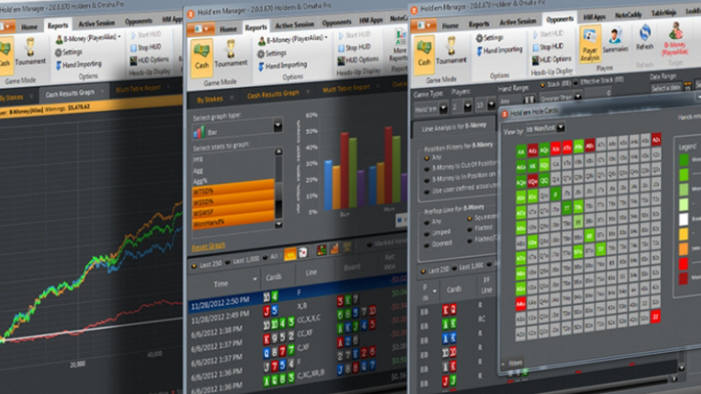Open Player Analysis in right window

coord(589,45)
